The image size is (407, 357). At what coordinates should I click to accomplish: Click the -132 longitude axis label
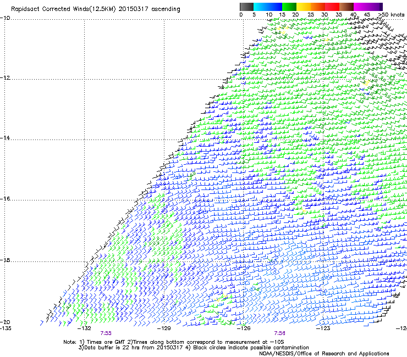click(x=84, y=328)
